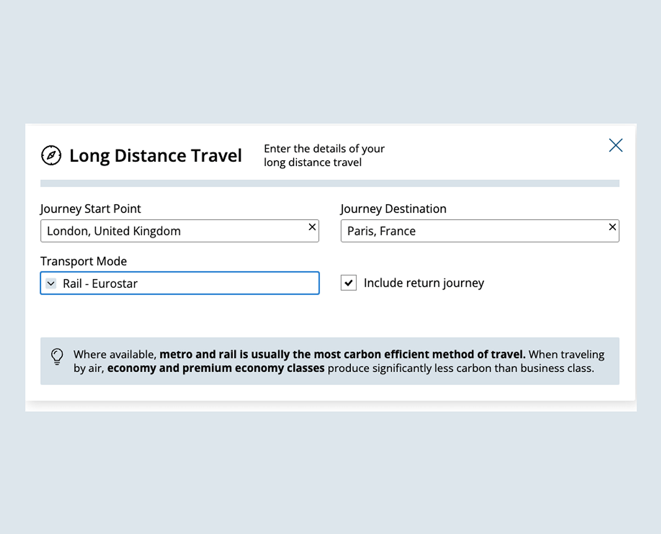Image resolution: width=661 pixels, height=534 pixels.
Task: Click the Long Distance Travel heading
Action: click(155, 156)
